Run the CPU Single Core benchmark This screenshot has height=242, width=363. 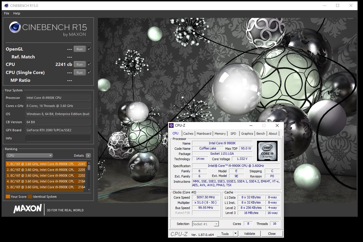click(80, 73)
